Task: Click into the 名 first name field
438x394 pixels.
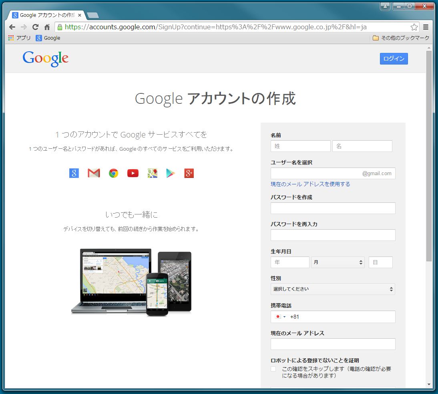Action: [x=362, y=146]
